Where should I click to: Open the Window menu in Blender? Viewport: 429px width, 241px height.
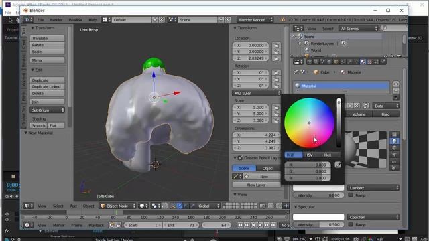pos(75,19)
